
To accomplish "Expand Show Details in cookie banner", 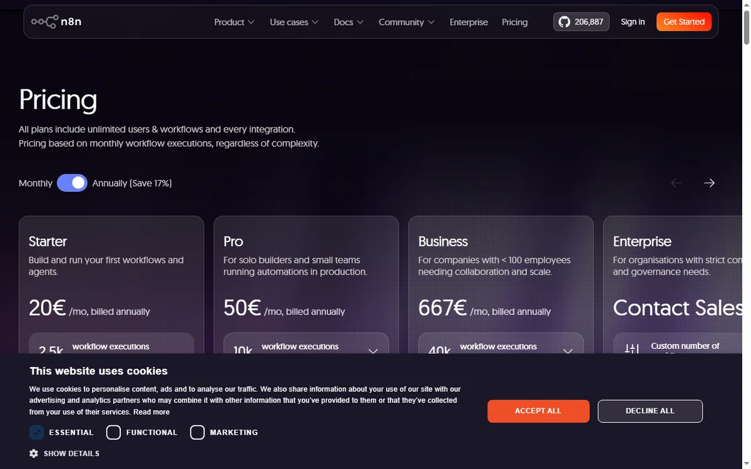I will (64, 453).
